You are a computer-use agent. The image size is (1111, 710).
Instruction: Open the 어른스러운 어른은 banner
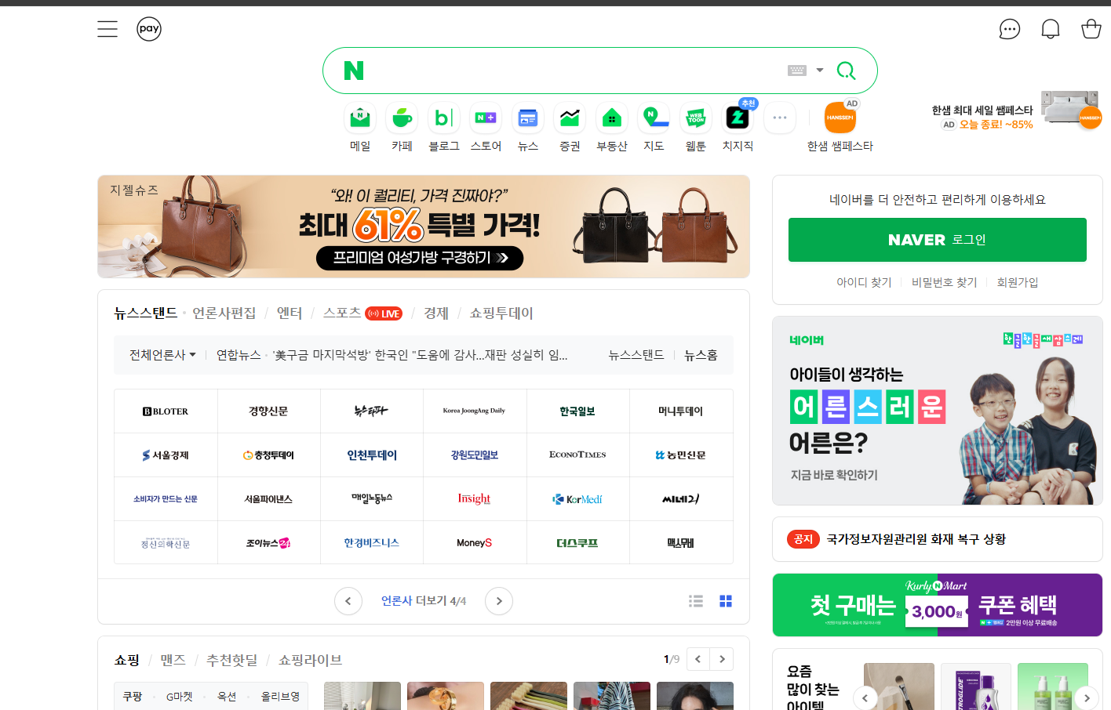point(938,411)
